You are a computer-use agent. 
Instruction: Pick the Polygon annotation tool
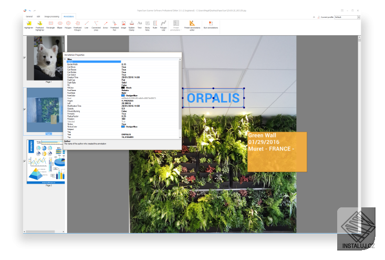pyautogui.click(x=68, y=25)
